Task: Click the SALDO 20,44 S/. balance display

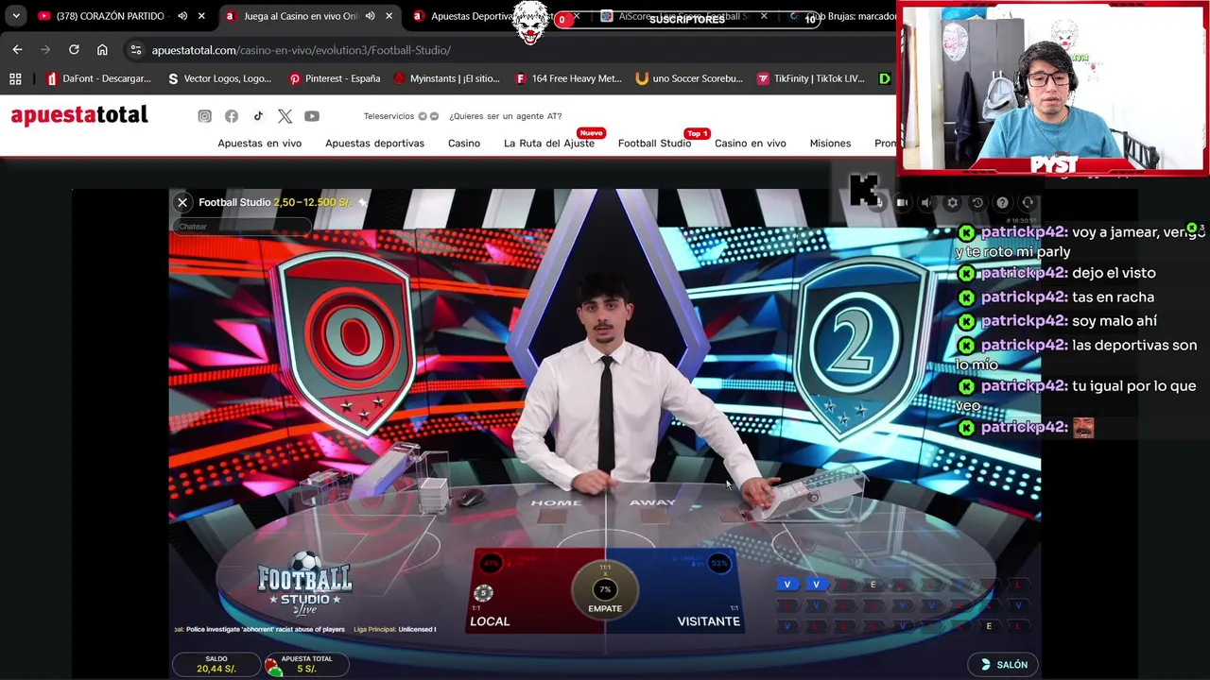Action: pos(216,664)
